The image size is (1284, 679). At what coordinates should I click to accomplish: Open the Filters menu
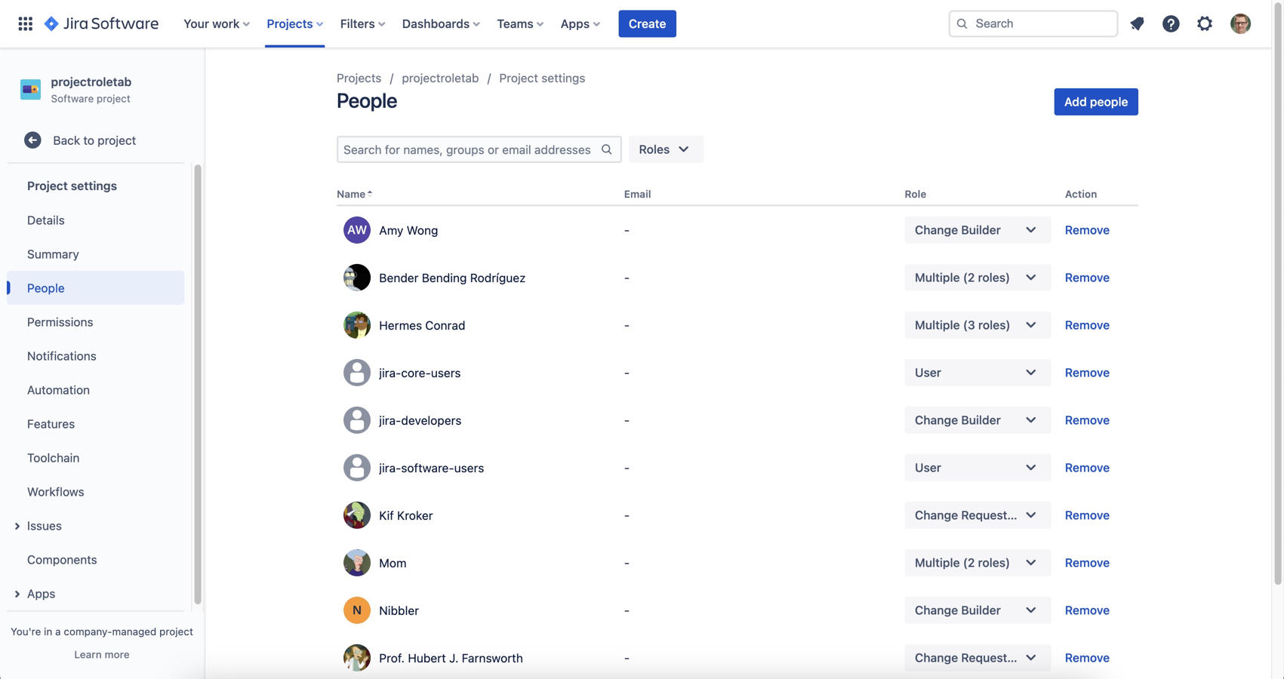pos(362,23)
